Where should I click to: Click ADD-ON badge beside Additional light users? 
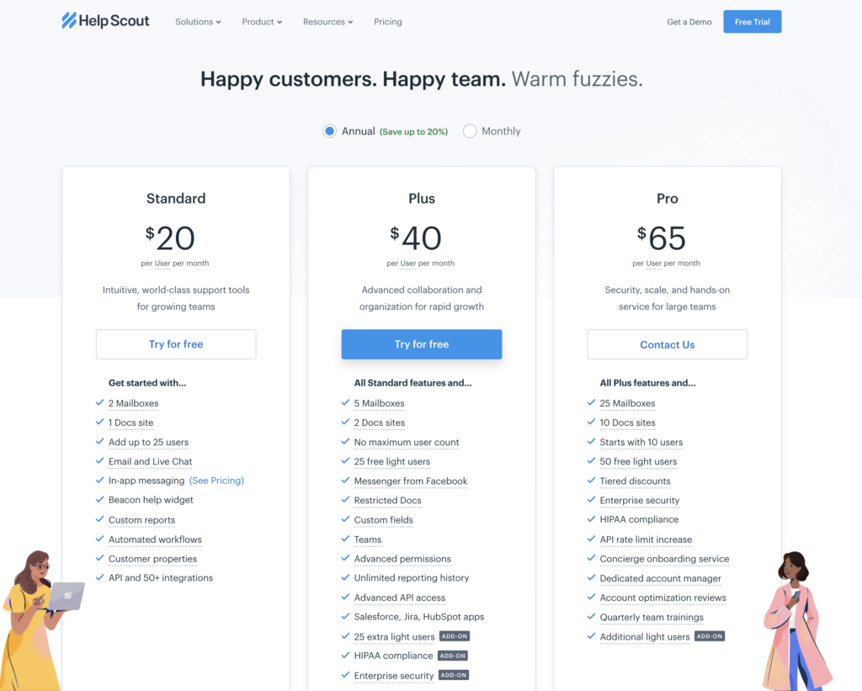pyautogui.click(x=709, y=636)
